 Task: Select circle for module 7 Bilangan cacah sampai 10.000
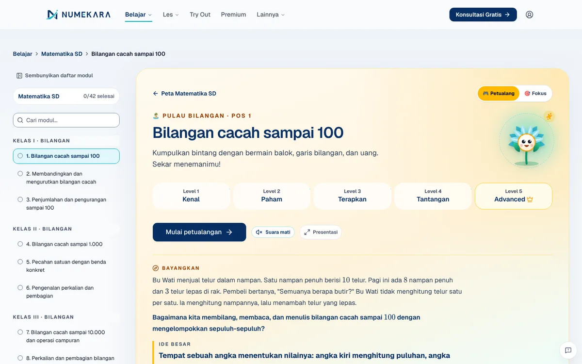pyautogui.click(x=20, y=332)
